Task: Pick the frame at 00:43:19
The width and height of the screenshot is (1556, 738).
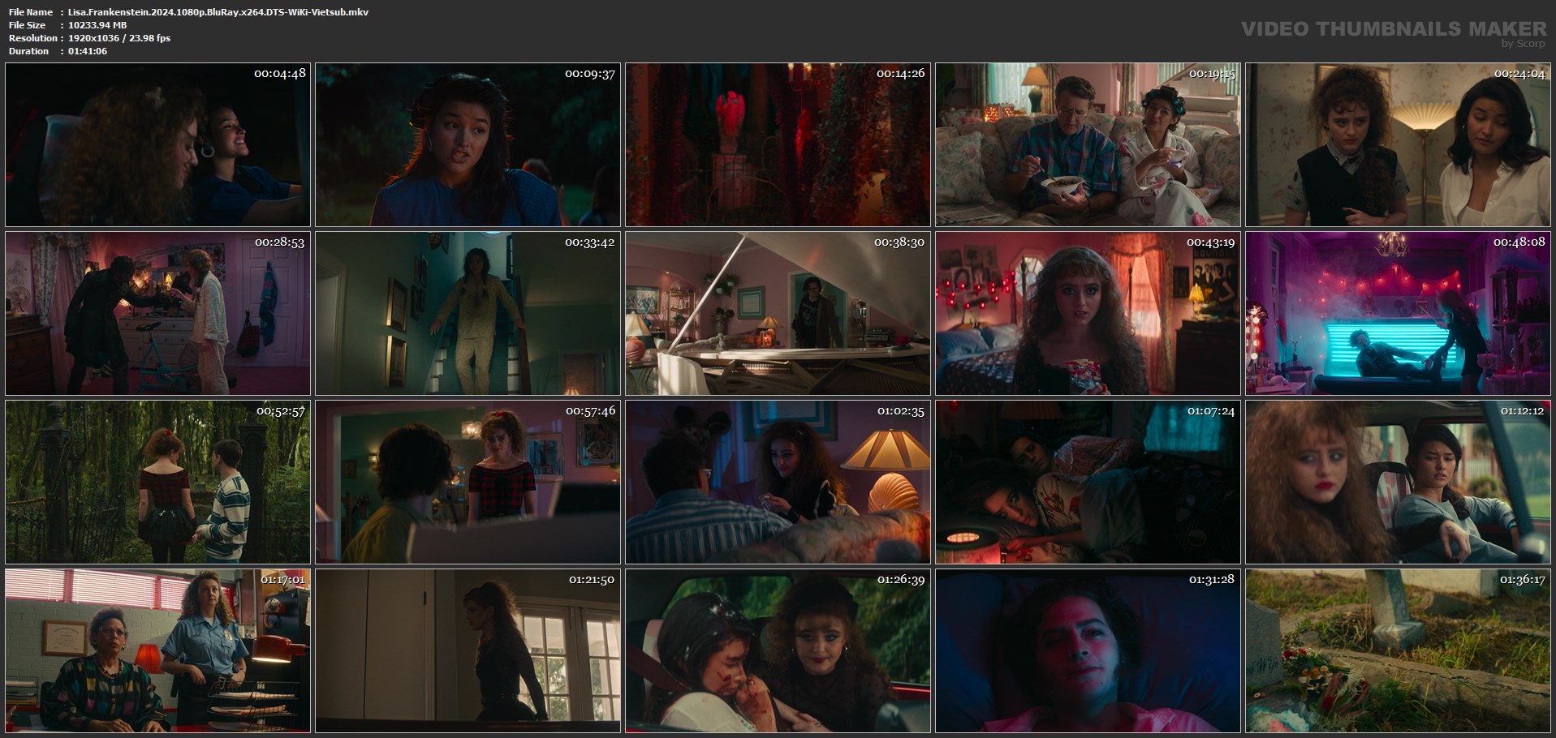Action: point(1088,313)
